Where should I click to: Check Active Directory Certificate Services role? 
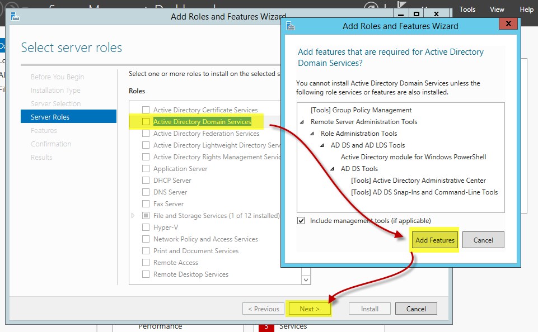146,110
